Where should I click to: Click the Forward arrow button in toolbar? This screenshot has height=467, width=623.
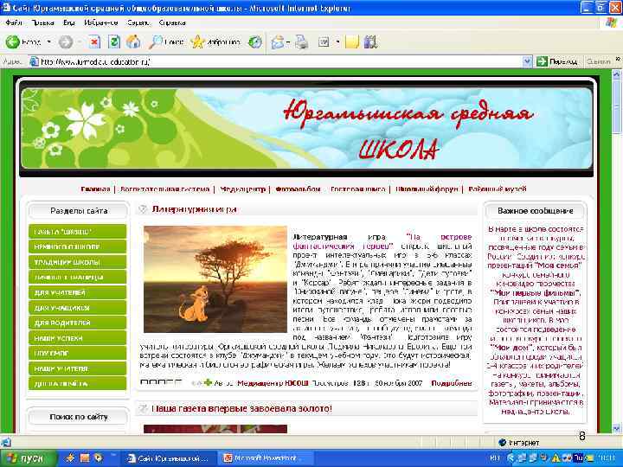tap(66, 42)
